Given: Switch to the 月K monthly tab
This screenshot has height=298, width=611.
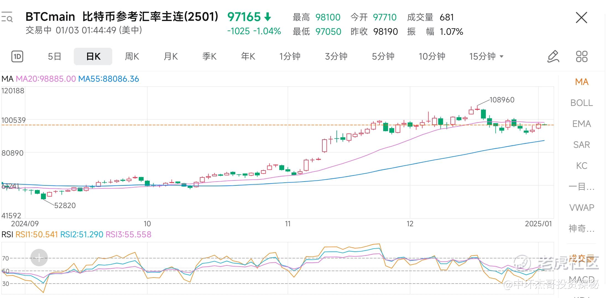Looking at the screenshot, I should click(171, 57).
